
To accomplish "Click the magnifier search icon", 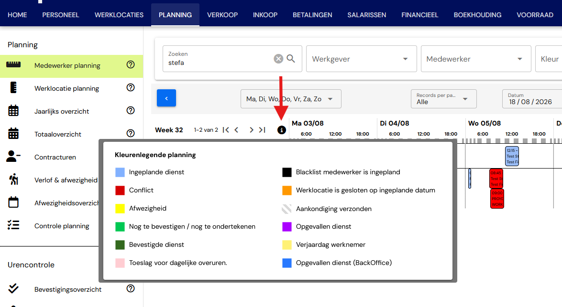I will tap(291, 59).
